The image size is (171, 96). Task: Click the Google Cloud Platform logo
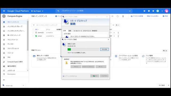(x=18, y=11)
